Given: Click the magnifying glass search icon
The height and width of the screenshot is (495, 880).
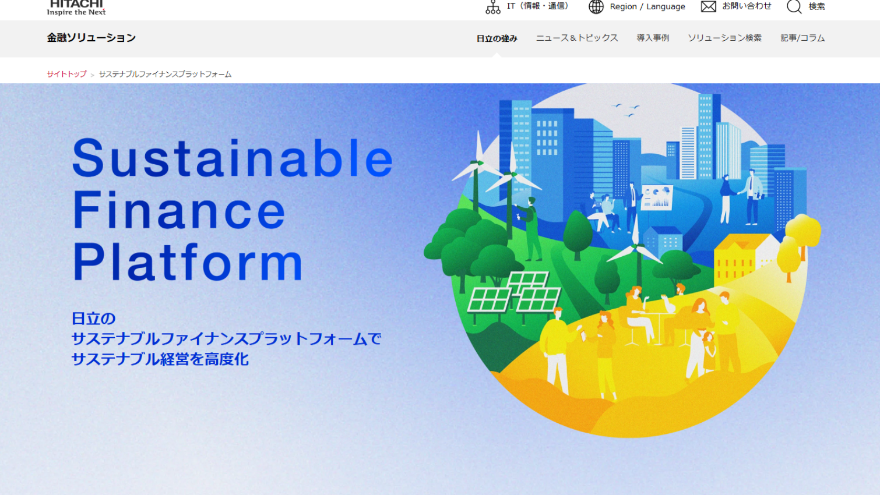Looking at the screenshot, I should click(x=794, y=7).
